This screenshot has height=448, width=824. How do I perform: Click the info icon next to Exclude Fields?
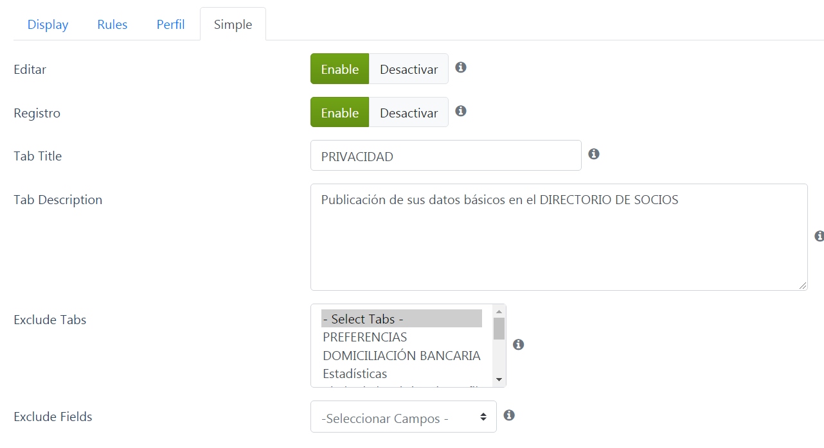click(x=508, y=415)
